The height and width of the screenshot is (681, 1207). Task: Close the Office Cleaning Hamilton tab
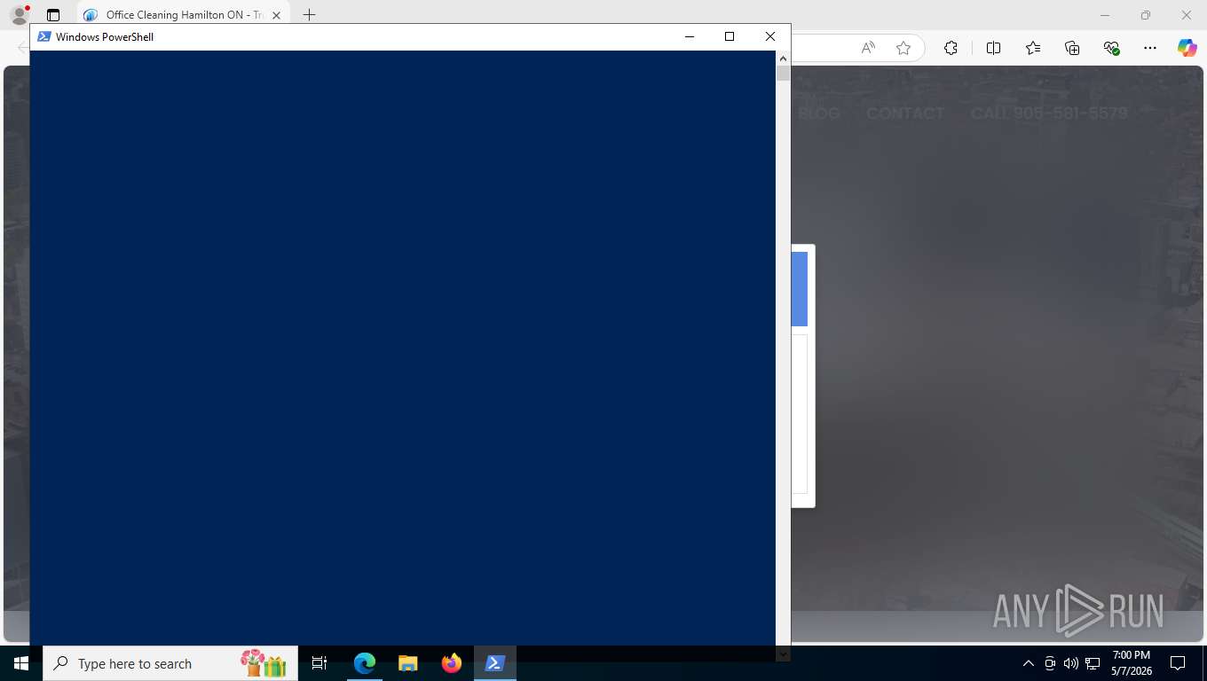[276, 15]
